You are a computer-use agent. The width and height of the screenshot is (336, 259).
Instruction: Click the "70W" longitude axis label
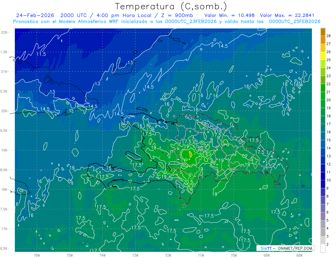pos(234,255)
